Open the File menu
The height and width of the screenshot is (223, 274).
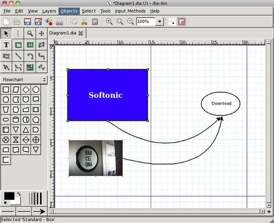tap(7, 11)
